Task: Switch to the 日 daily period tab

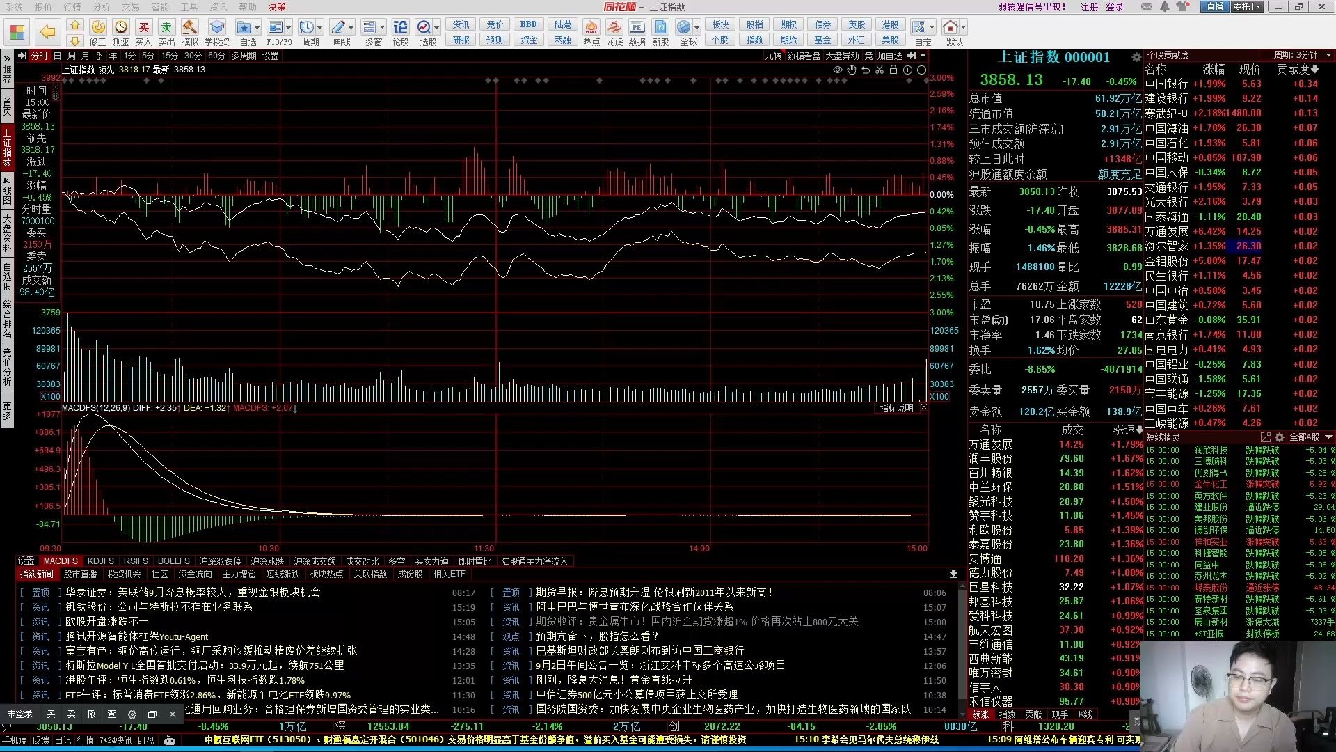Action: [57, 56]
